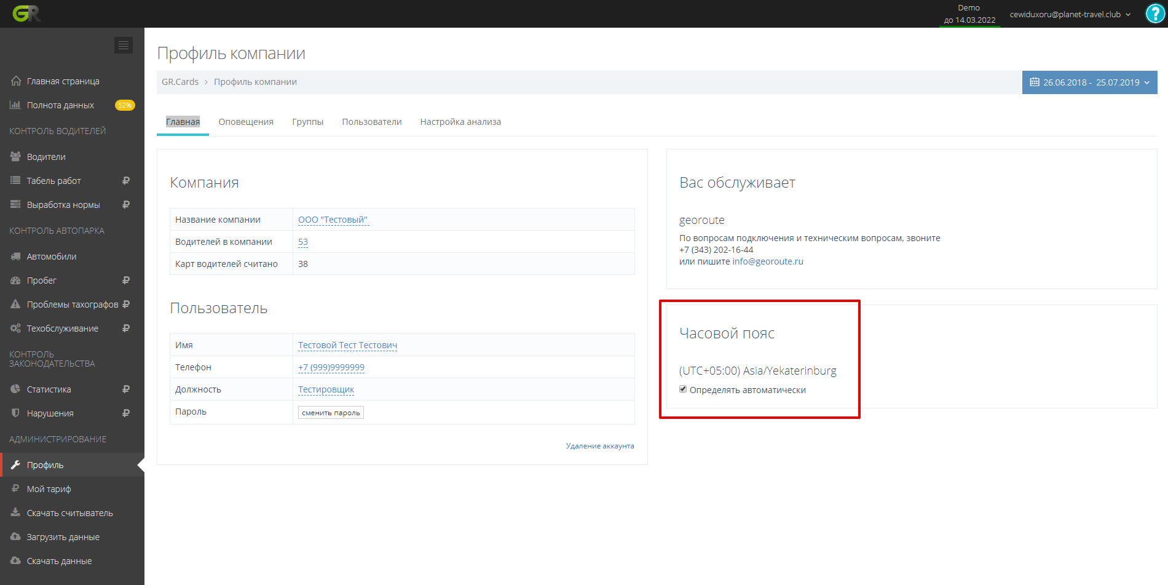The width and height of the screenshot is (1168, 585).
Task: Click the pie chart icon beside Статистика
Action: pos(15,389)
